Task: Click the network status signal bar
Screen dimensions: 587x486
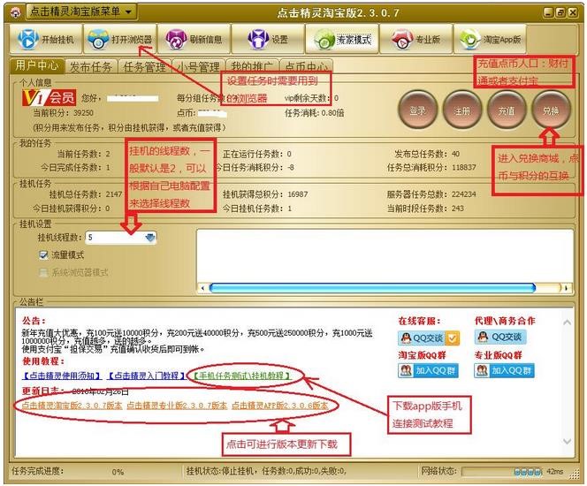Action: 501,471
